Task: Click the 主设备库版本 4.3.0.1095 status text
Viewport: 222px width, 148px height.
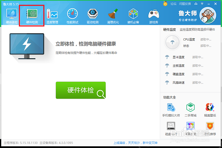Action: pyautogui.click(x=56, y=143)
